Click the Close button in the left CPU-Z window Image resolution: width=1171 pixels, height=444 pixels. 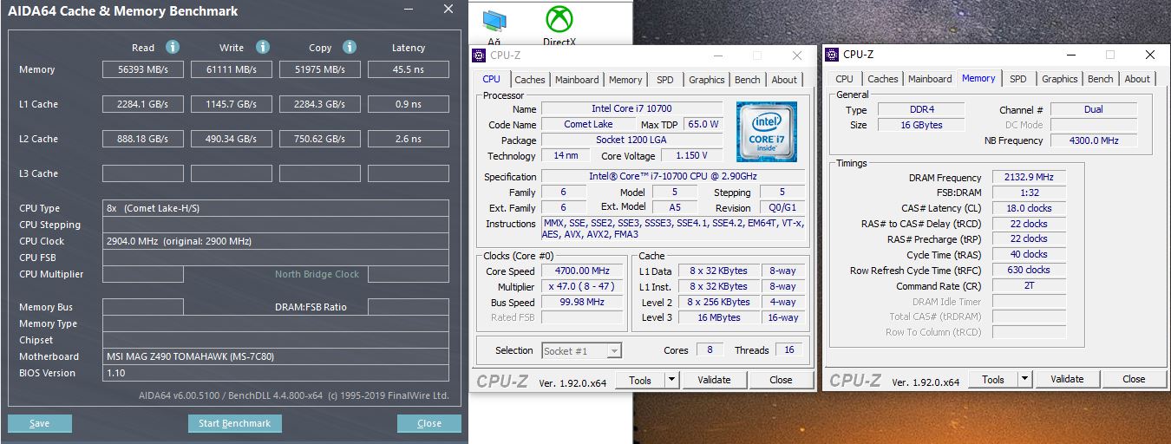click(781, 380)
